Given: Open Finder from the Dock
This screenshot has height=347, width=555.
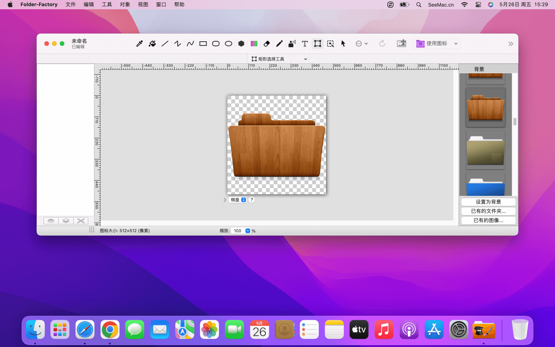Looking at the screenshot, I should point(35,330).
